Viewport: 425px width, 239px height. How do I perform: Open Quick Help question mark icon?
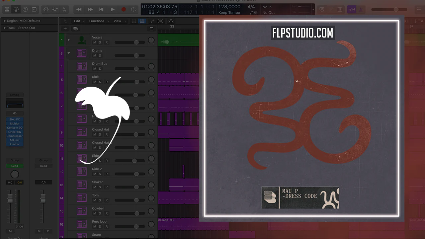[25, 9]
